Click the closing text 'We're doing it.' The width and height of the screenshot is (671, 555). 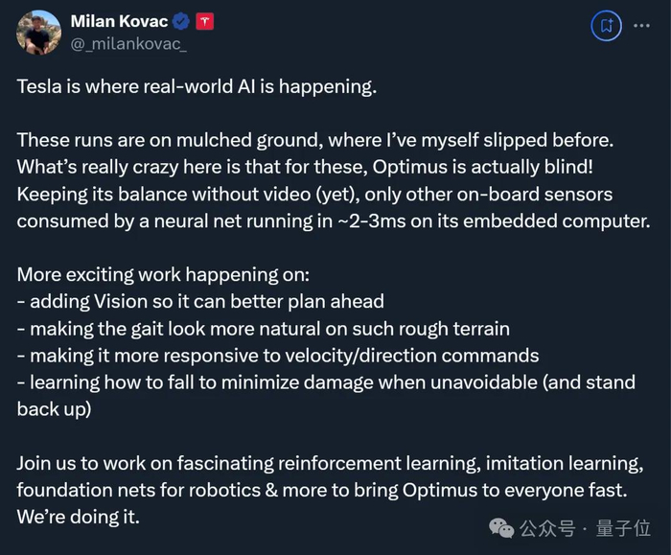pyautogui.click(x=79, y=517)
